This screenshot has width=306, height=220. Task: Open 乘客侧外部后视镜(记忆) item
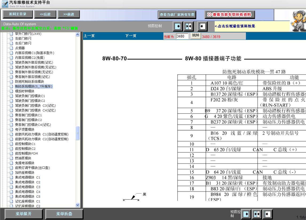[32, 77]
